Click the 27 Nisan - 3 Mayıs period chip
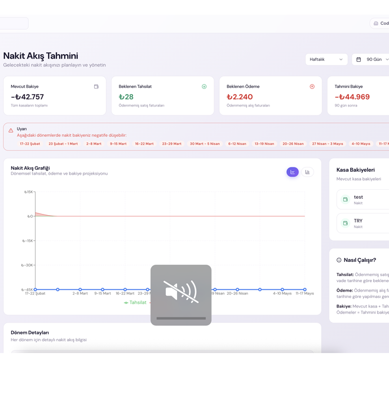The height and width of the screenshot is (397, 389). (328, 144)
